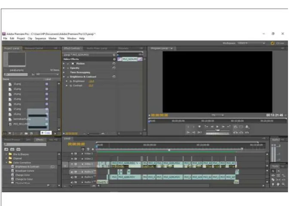The height and width of the screenshot is (206, 291).
Task: Mute the Audio 7 track speaker
Action: click(x=72, y=182)
